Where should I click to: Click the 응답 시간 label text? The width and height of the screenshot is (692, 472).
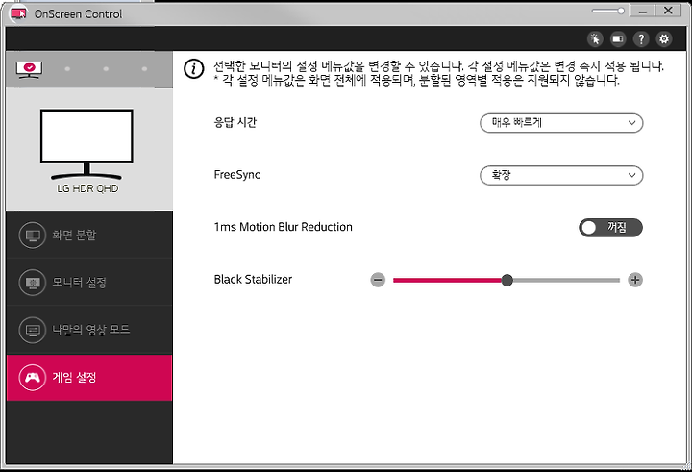(x=235, y=122)
